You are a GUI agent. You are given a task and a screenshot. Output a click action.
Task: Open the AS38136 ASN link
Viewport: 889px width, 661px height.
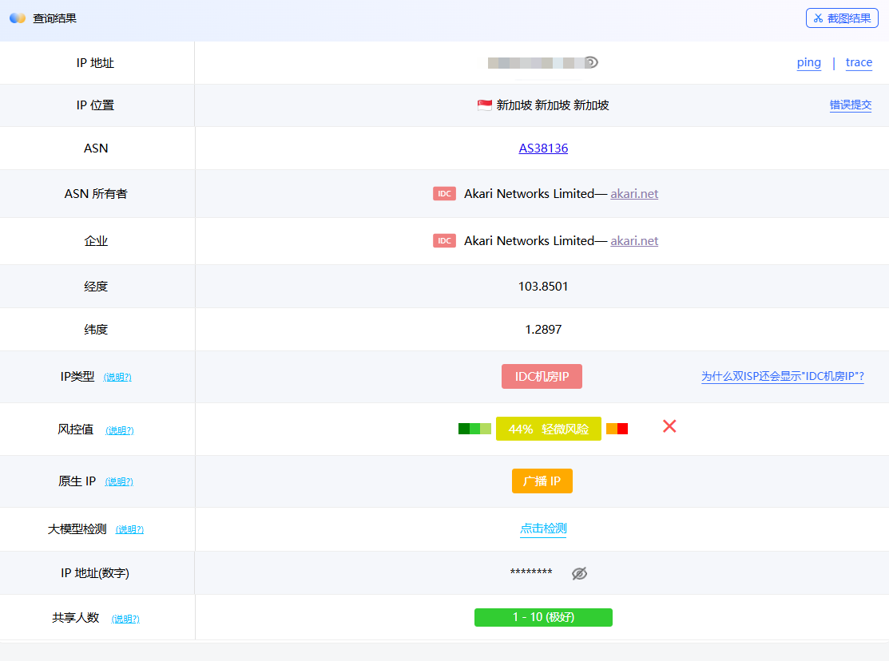tap(543, 148)
